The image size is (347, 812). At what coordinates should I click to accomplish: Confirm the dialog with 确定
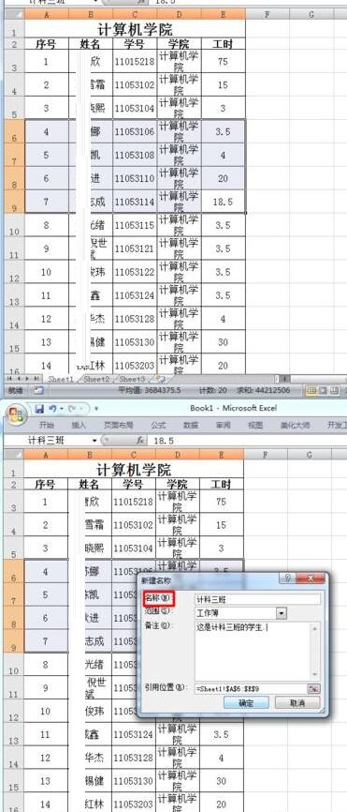pyautogui.click(x=246, y=702)
